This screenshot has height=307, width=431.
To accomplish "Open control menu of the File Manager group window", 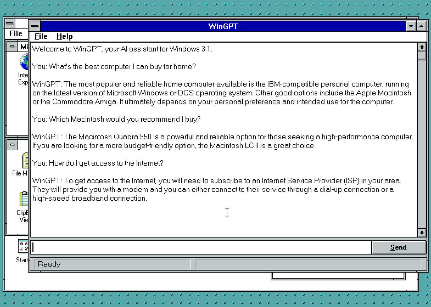I will click(x=12, y=145).
